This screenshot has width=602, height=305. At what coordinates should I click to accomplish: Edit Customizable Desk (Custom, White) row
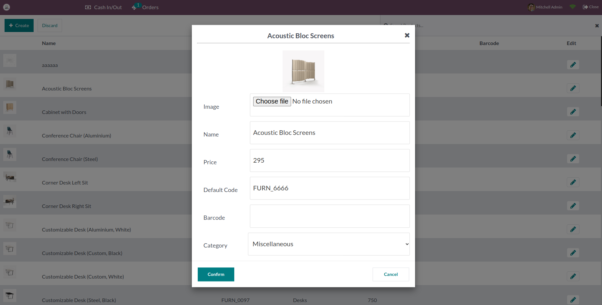pos(573,276)
